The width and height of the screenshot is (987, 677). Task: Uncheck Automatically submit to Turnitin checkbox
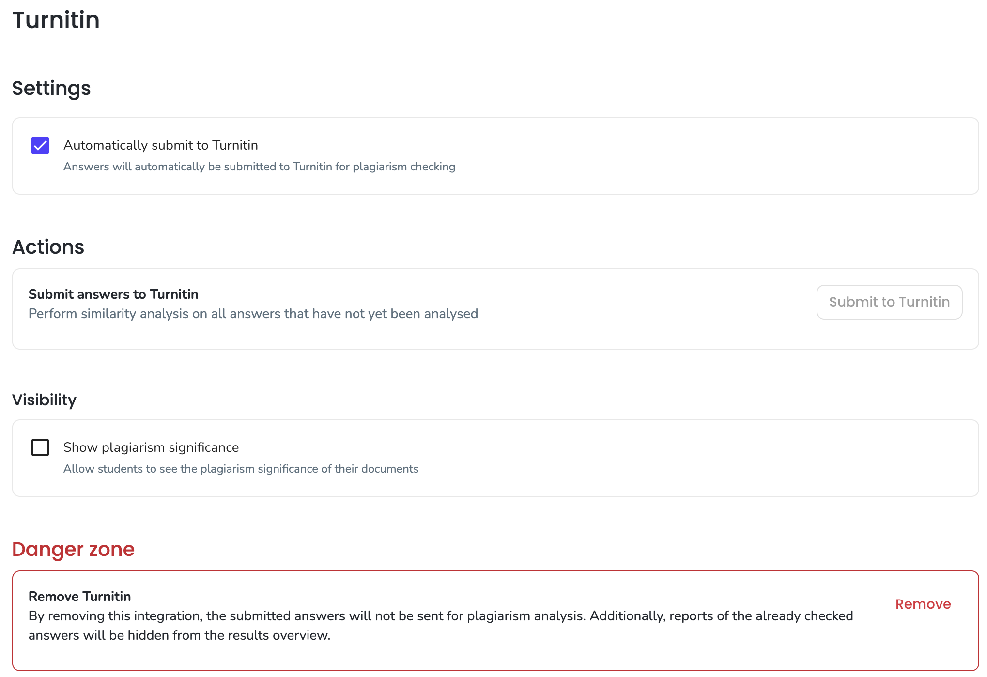[40, 145]
